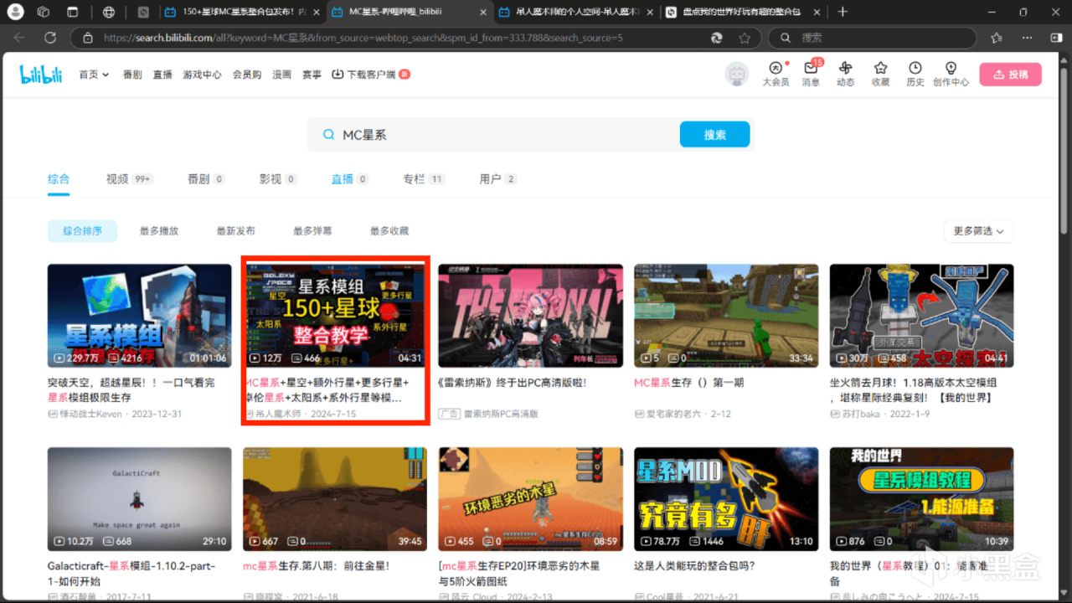Click the bilibili logo

point(41,75)
